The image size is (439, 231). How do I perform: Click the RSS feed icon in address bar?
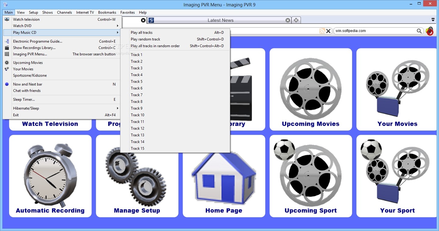[322, 31]
